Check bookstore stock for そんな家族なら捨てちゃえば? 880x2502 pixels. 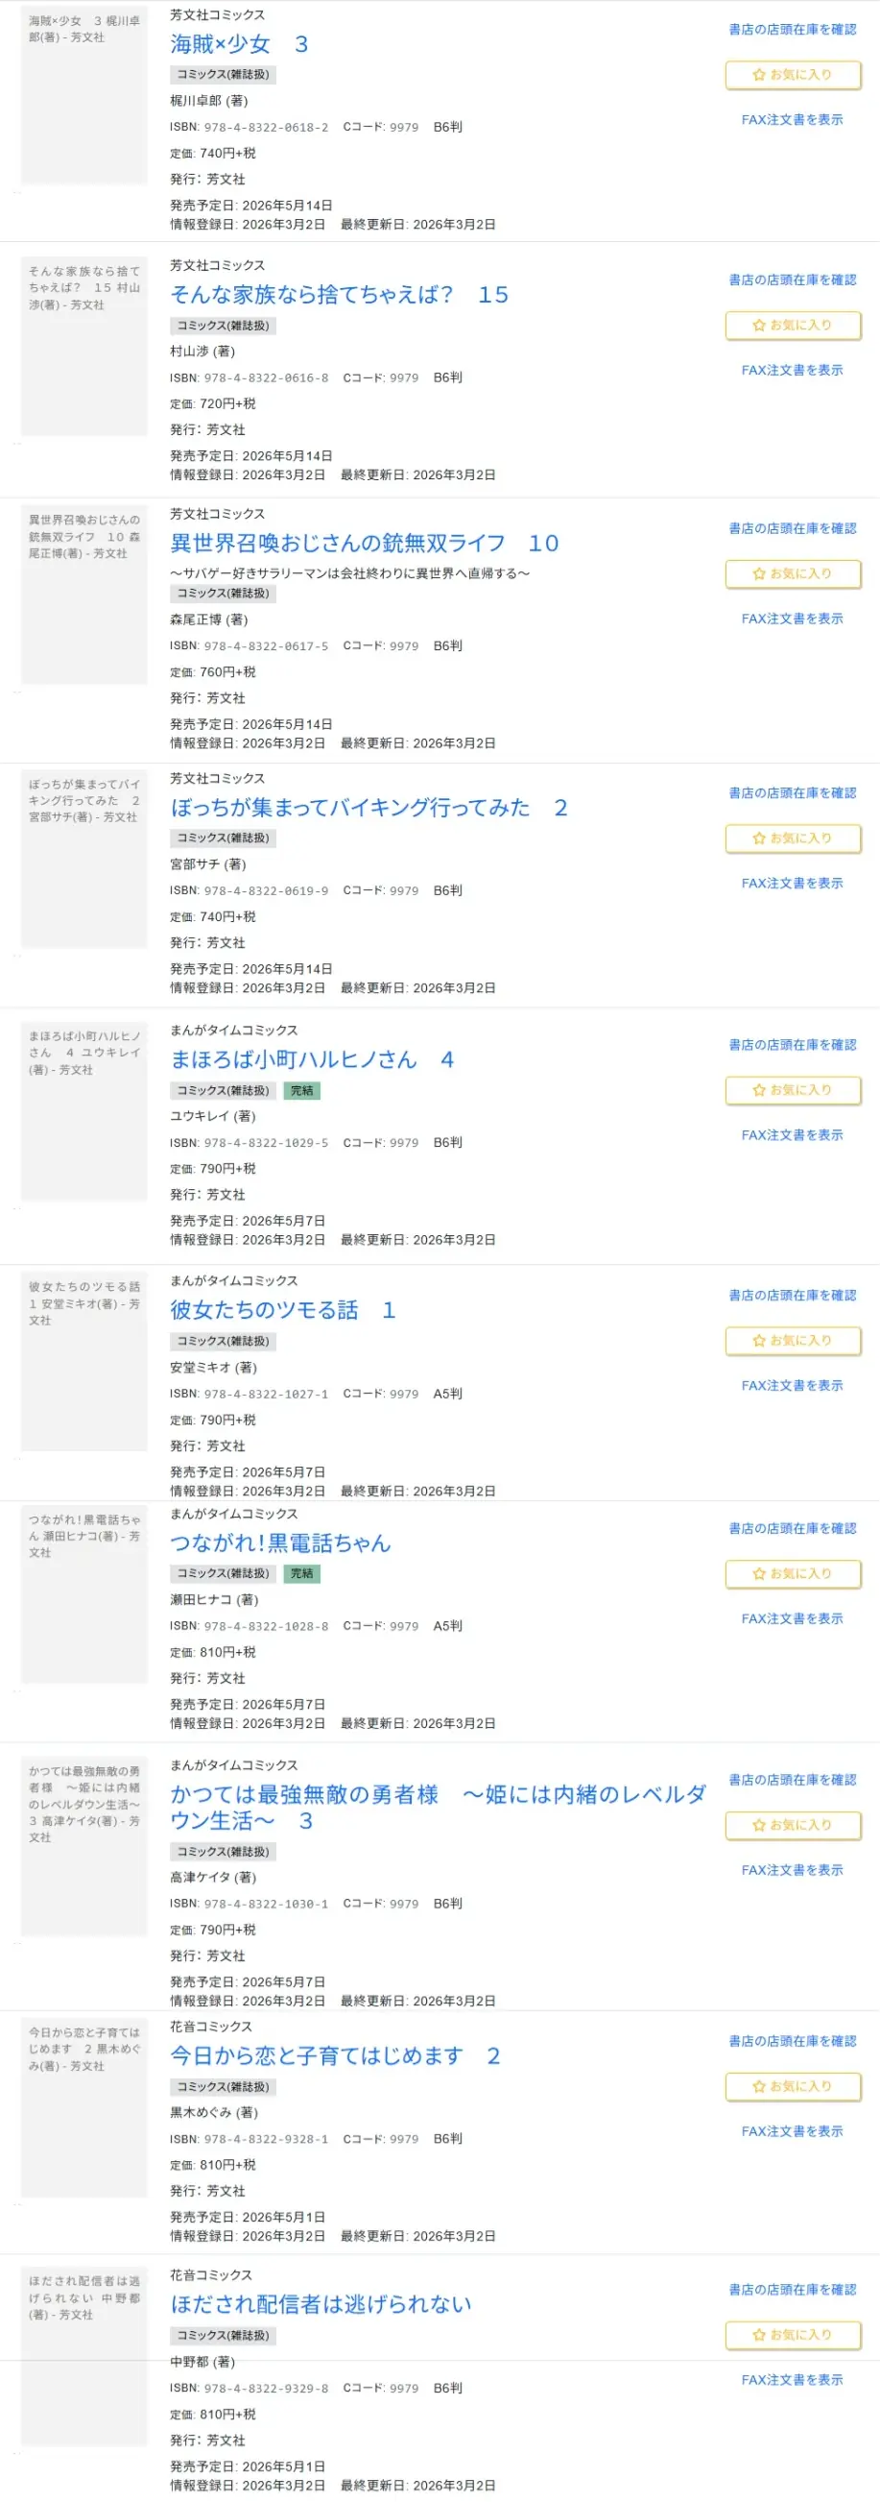click(792, 279)
